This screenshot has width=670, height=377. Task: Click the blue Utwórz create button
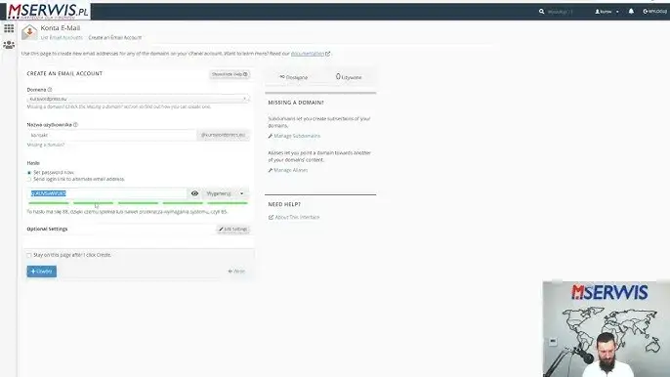pos(41,272)
